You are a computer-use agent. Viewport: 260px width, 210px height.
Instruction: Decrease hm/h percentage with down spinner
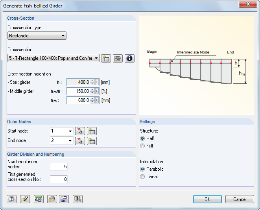tap(92, 93)
